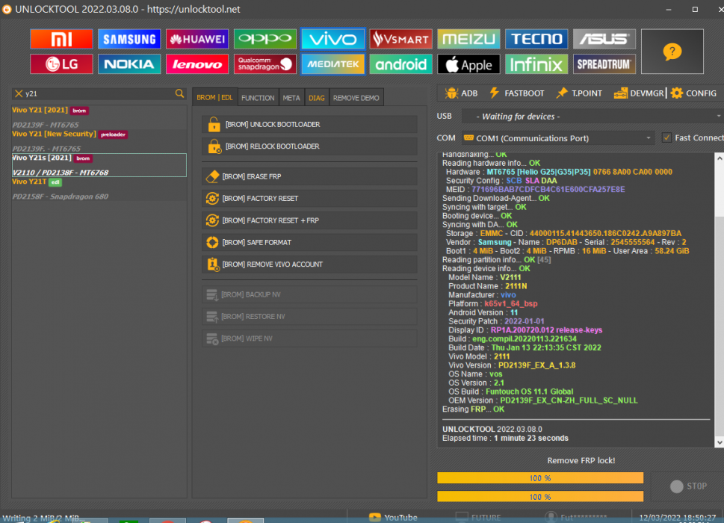This screenshot has width=724, height=523.
Task: Open the help question mark tile
Action: 672,52
